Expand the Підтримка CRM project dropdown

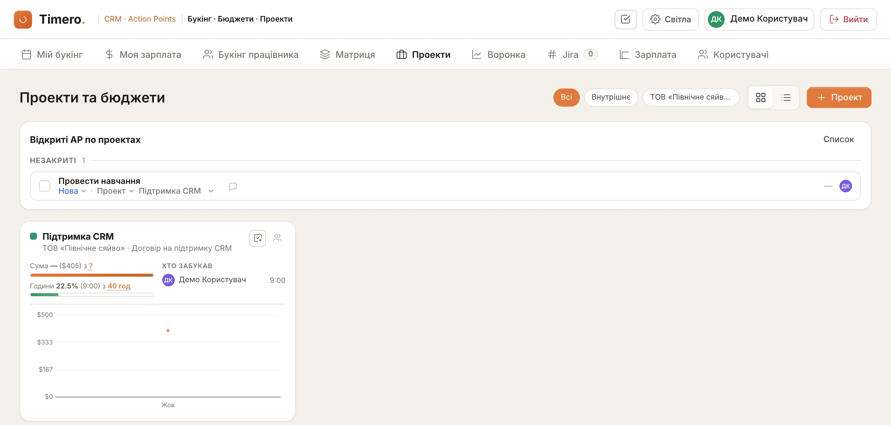click(176, 191)
